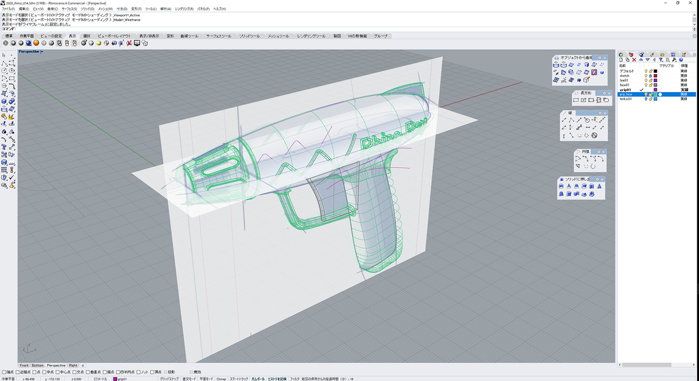Delete layer using the red X icon

634,59
